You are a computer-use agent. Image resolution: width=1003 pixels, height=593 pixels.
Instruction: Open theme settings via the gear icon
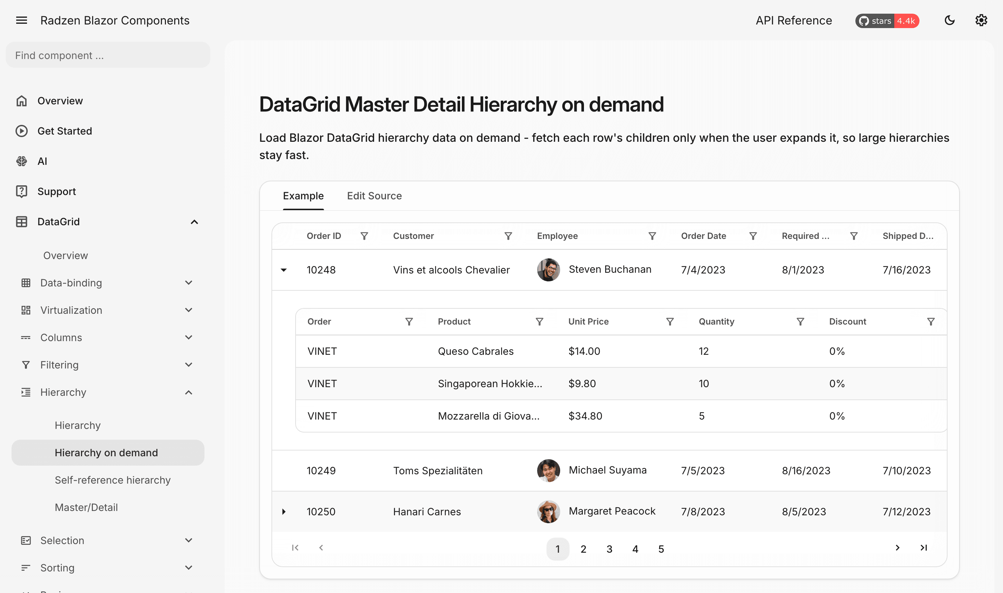[981, 21]
